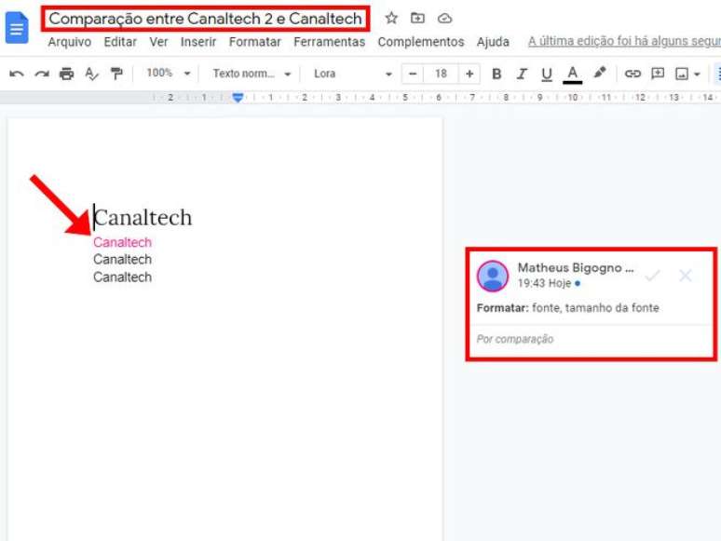Insert a link

633,74
